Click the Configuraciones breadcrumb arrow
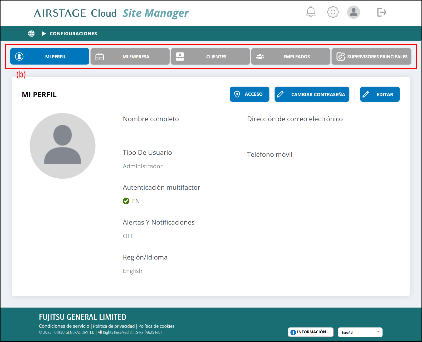Screen dimensions: 422x342 tap(44, 33)
